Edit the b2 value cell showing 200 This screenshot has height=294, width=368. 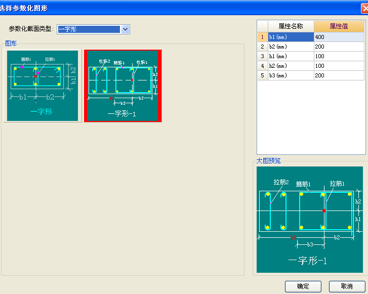point(339,47)
